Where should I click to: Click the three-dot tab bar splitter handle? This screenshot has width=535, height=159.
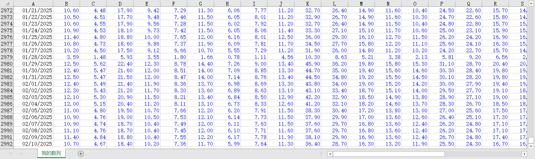pyautogui.click(x=321, y=153)
